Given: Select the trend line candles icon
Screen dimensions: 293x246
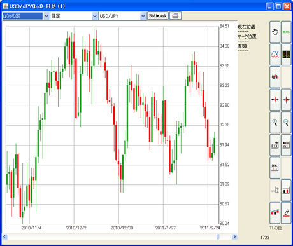Looking at the screenshot, I should coord(275,213).
